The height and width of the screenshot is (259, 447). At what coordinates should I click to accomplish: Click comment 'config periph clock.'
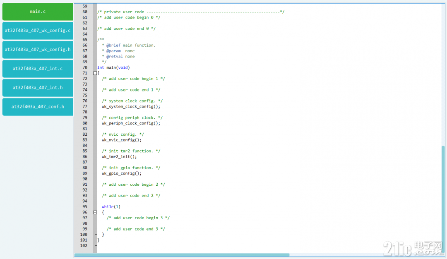(132, 118)
